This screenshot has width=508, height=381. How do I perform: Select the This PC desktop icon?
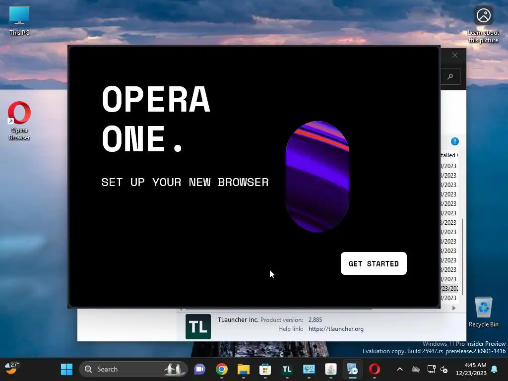(x=19, y=20)
